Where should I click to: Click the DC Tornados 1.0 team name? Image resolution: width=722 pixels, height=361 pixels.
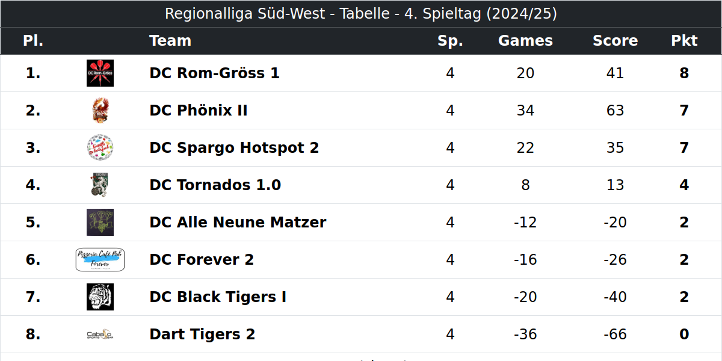click(x=215, y=185)
